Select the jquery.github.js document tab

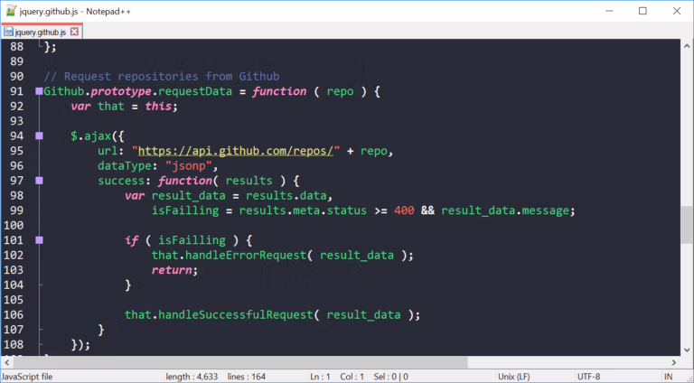[x=42, y=32]
